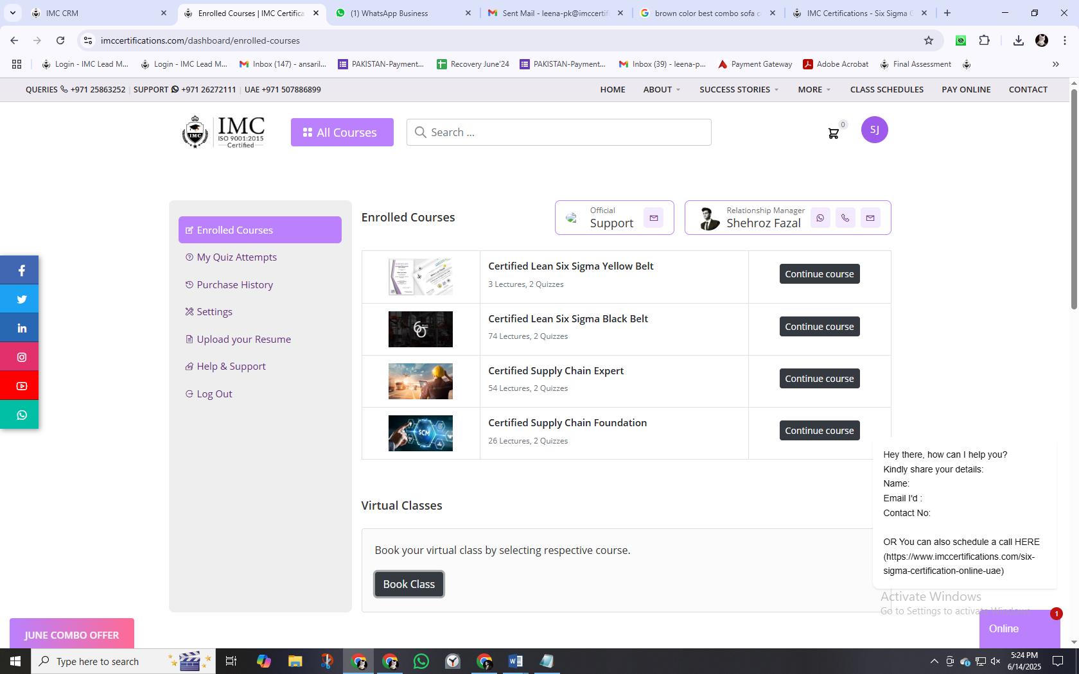Open File Explorer from the taskbar
Screen dimensions: 1079x674
pyautogui.click(x=295, y=661)
